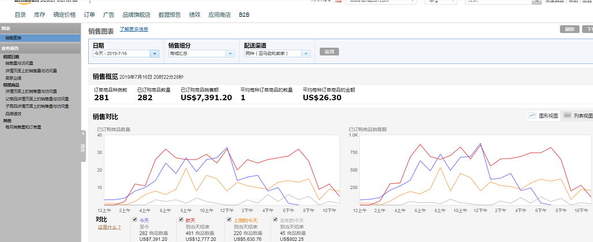Viewport: 593px width, 242px height.
Task: Click the 业务报告 sidebar header
Action: [x=40, y=48]
